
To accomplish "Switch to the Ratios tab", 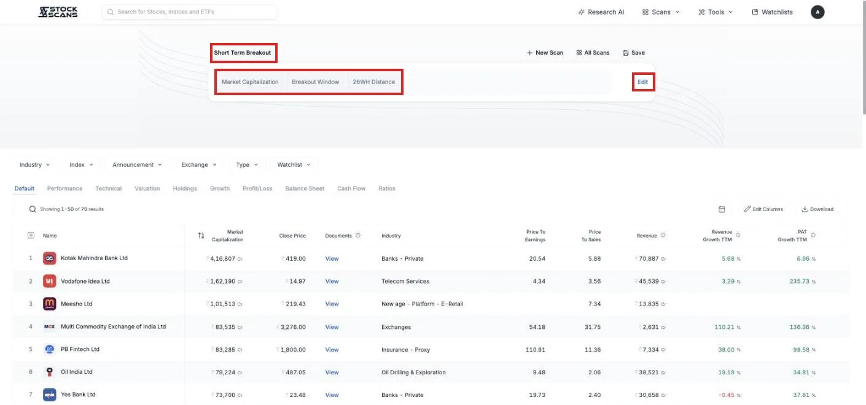I will 387,188.
